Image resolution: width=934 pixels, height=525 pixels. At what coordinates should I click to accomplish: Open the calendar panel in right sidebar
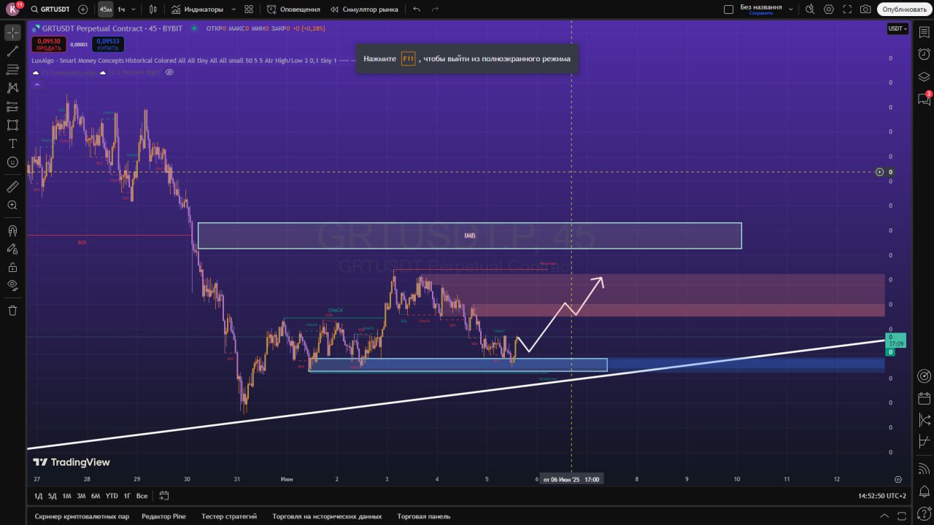[x=924, y=398]
